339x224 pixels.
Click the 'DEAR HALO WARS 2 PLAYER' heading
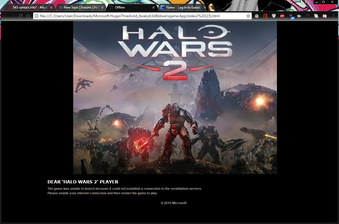[x=83, y=182]
